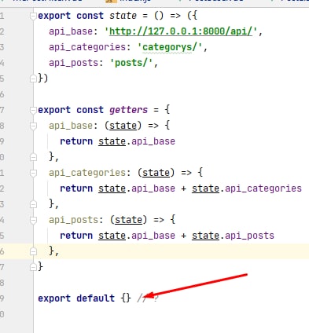
Task: Place cursor inside '{}' after export default
Action: click(x=126, y=298)
